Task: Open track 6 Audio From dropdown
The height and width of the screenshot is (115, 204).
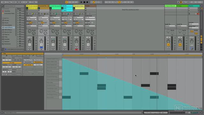Action: pyautogui.click(x=90, y=18)
